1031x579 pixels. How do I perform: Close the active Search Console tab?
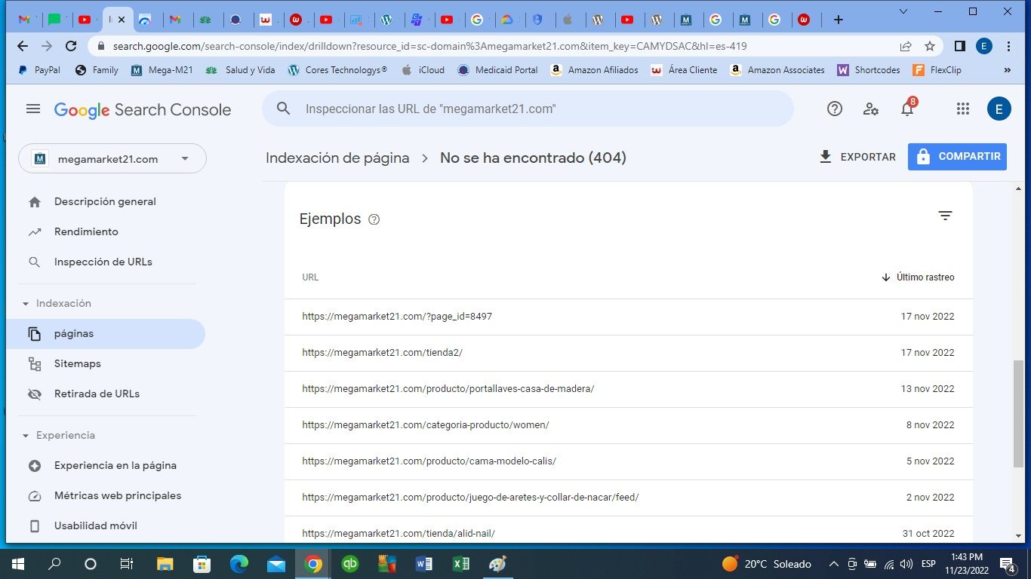[122, 20]
